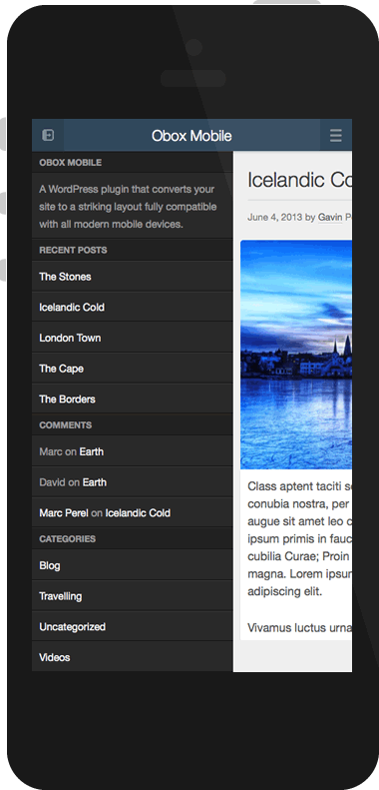Click the Obox Mobile header title

pyautogui.click(x=191, y=136)
